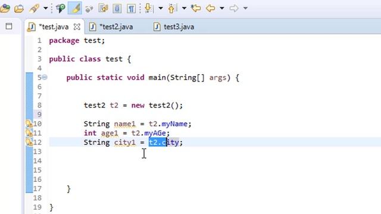
Task: Click quick fix warning marker on line 11
Action: tap(29, 133)
